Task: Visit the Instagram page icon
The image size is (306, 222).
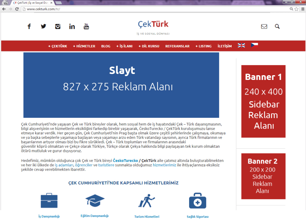Action: point(58,26)
